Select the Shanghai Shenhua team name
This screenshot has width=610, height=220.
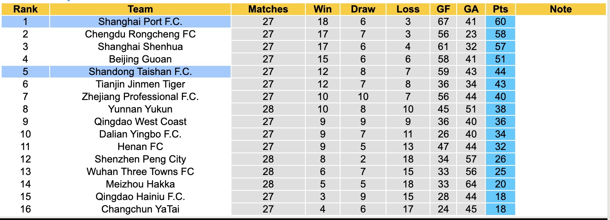point(140,47)
